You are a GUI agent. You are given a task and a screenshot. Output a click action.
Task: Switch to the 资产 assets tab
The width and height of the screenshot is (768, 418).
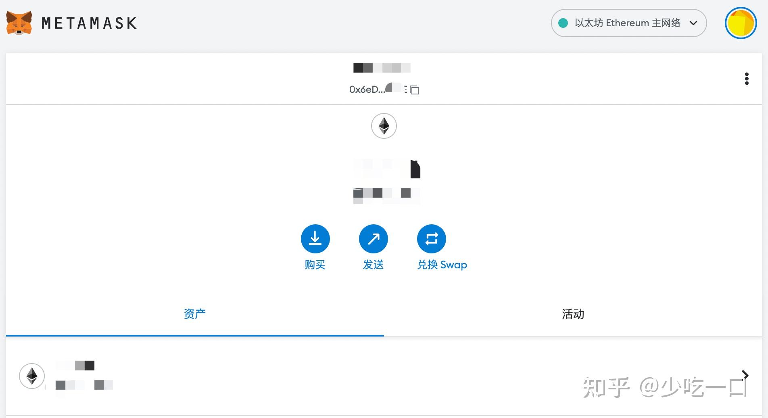coord(195,314)
